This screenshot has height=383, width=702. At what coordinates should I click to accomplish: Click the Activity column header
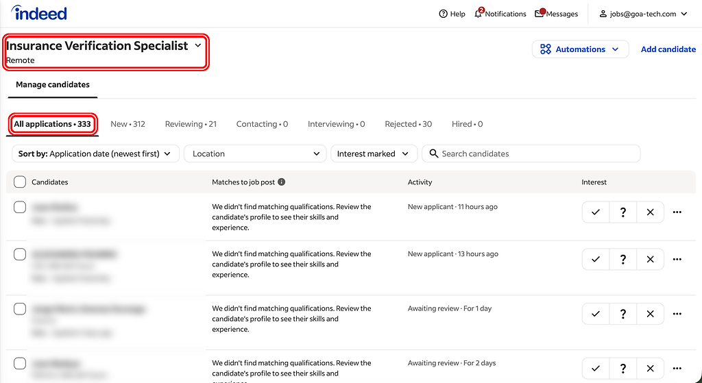point(420,182)
